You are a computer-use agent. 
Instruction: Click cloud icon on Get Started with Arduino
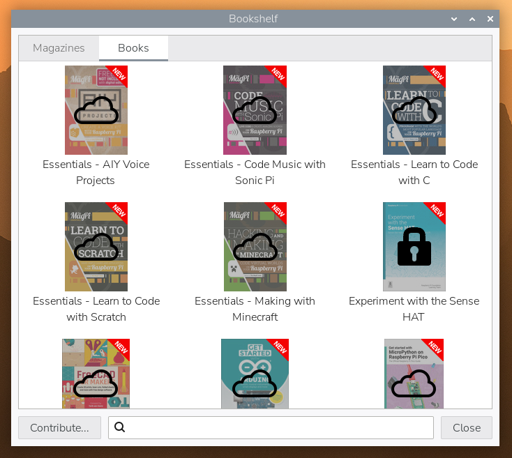click(255, 383)
